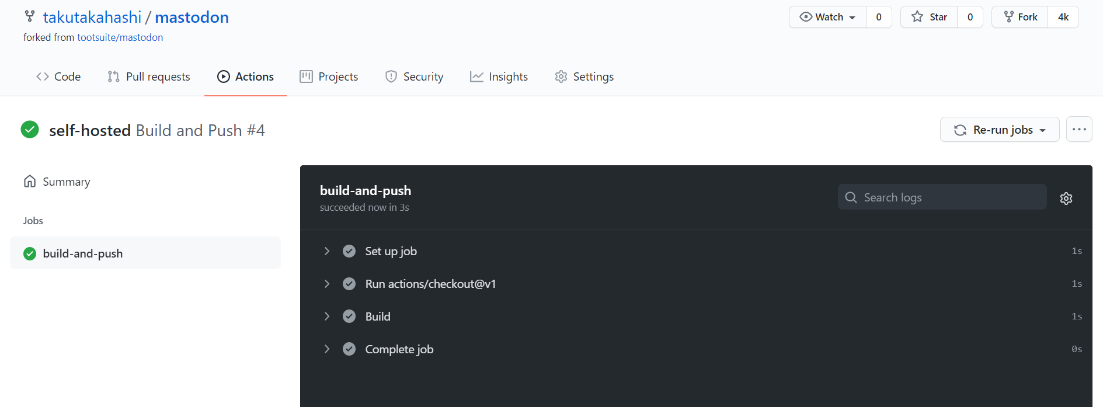The height and width of the screenshot is (407, 1103).
Task: Open the Re-run jobs dropdown
Action: [1000, 130]
